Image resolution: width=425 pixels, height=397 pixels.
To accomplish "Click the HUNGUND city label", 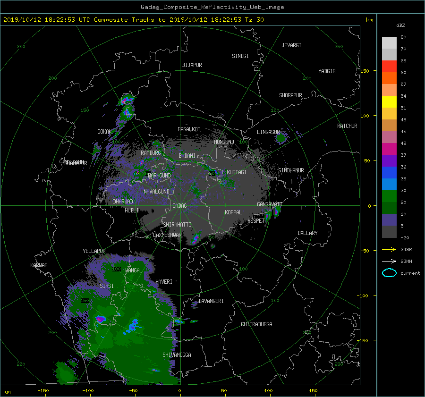I will coord(224,142).
